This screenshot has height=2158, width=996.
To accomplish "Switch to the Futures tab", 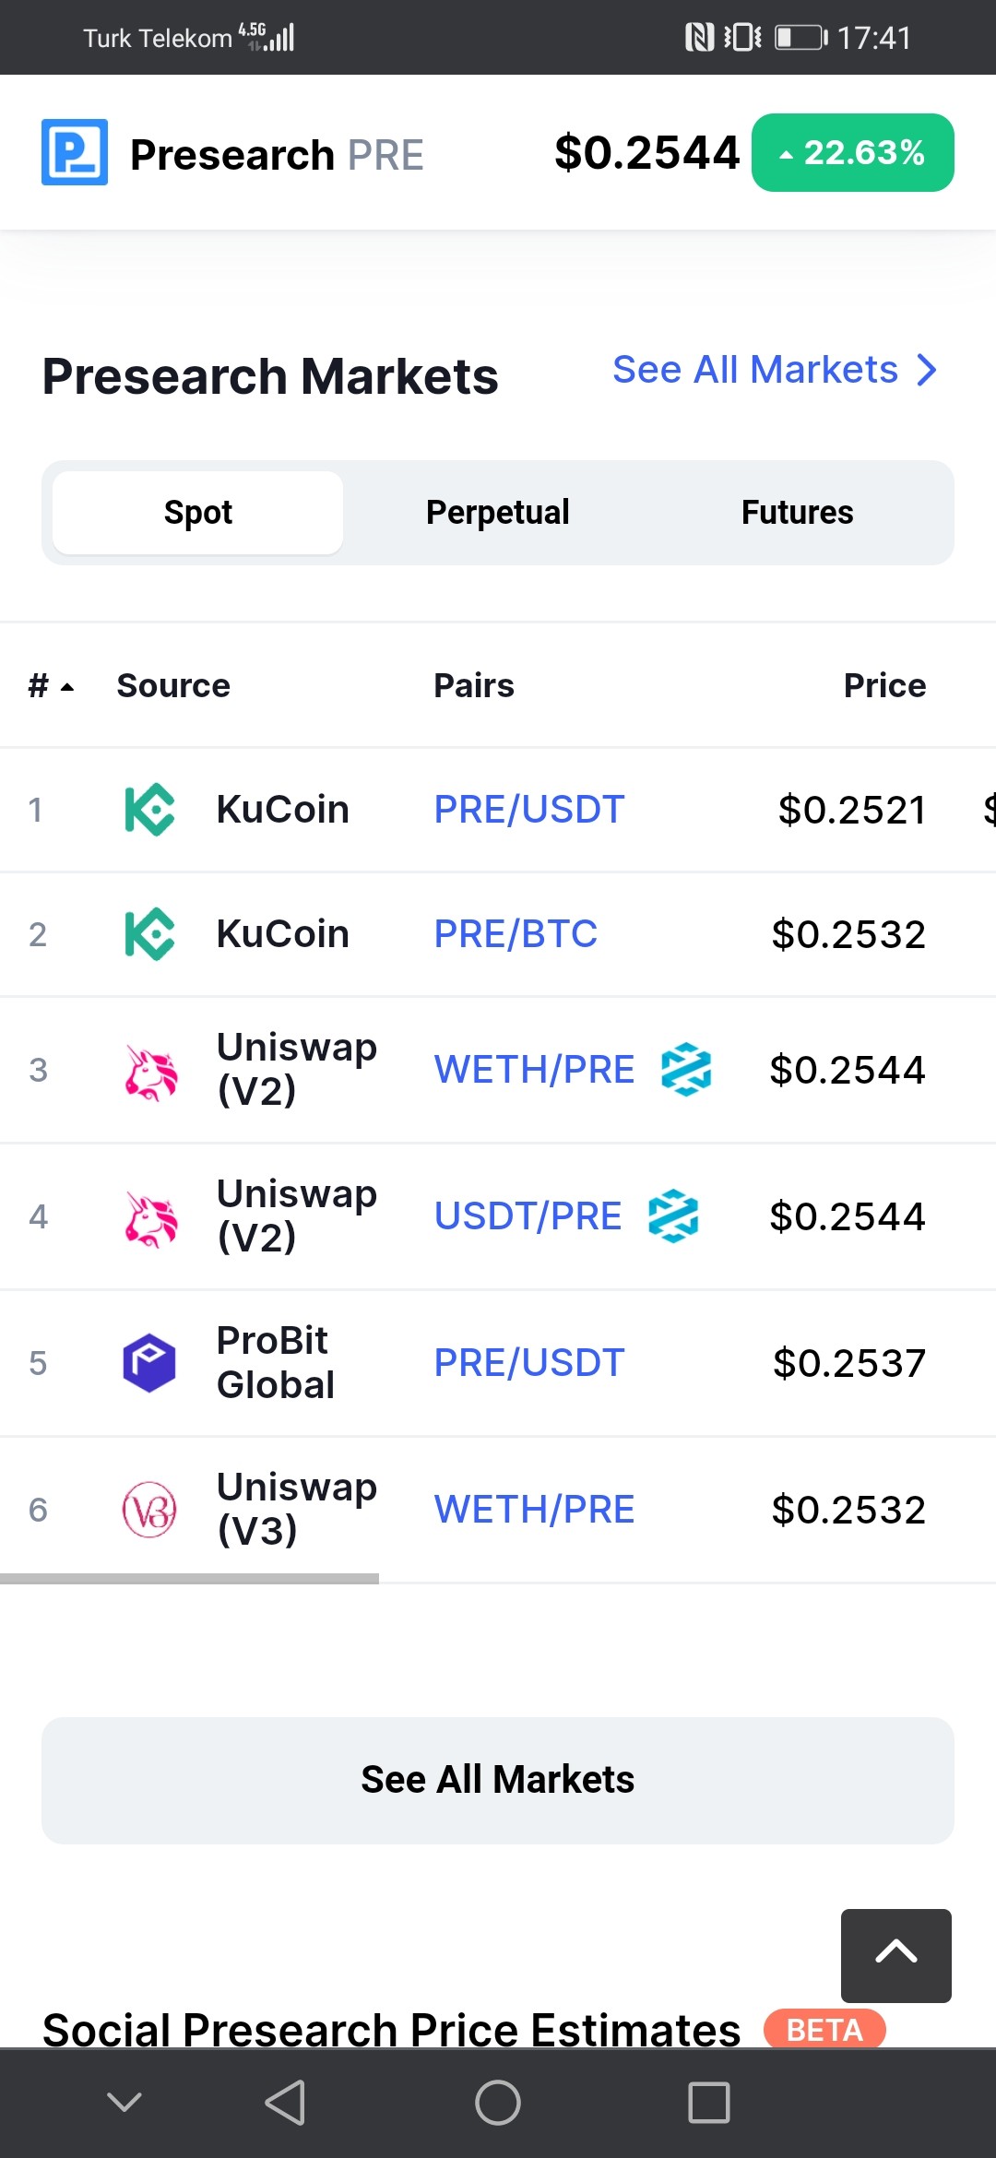I will point(798,513).
